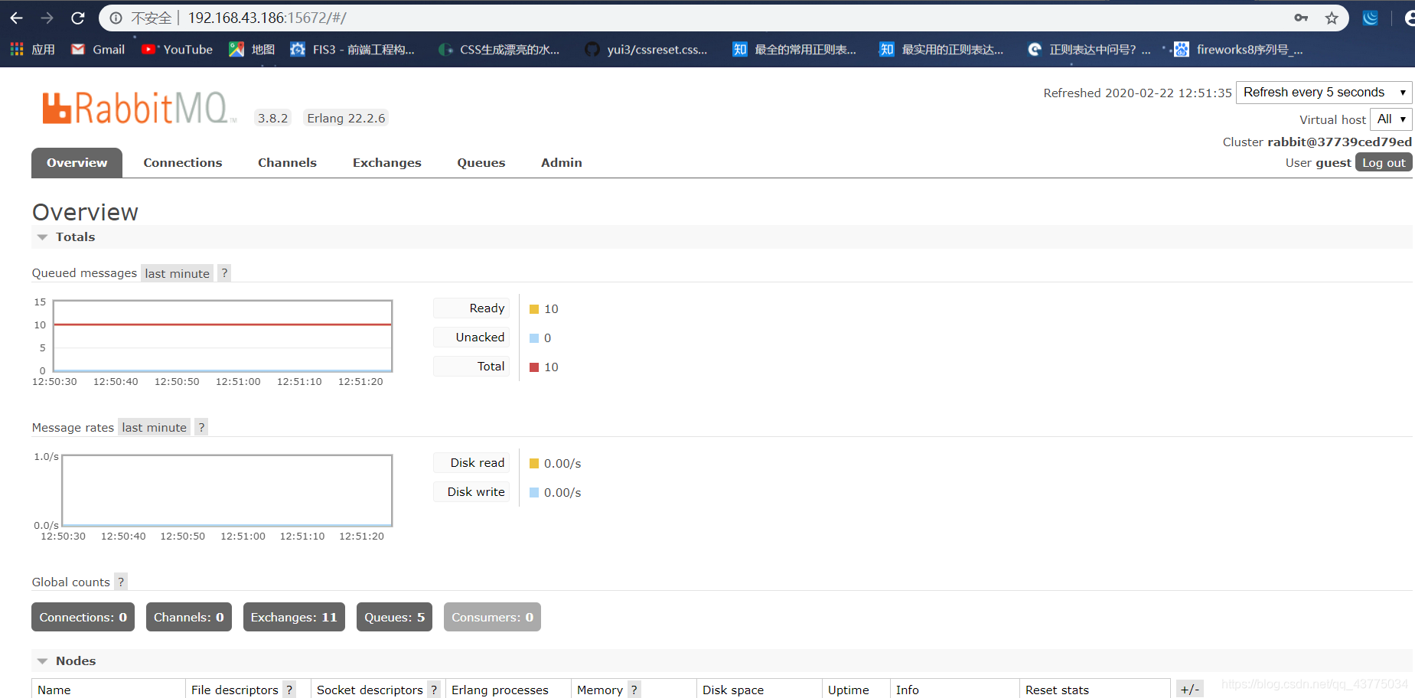Viewport: 1415px width, 698px height.
Task: Click the browser forward arrow
Action: tap(47, 18)
